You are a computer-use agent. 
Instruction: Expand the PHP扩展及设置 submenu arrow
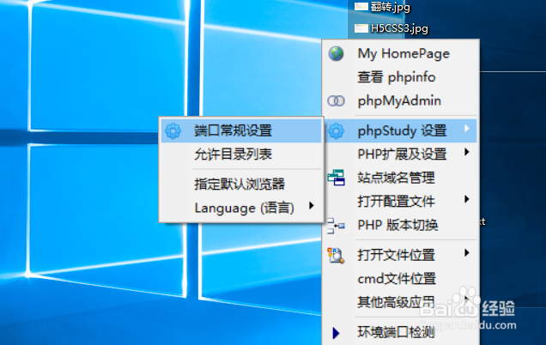467,152
